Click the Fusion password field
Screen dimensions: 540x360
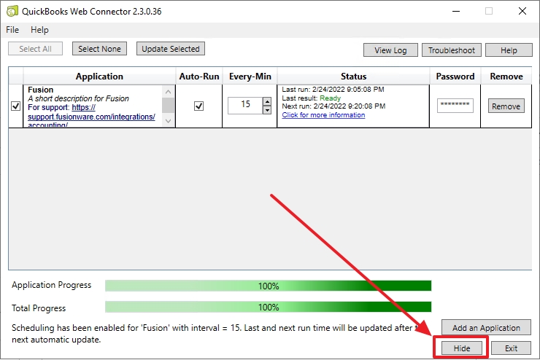455,106
